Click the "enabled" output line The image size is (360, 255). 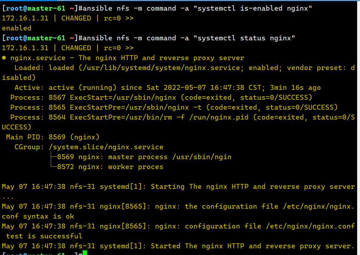pyautogui.click(x=17, y=28)
